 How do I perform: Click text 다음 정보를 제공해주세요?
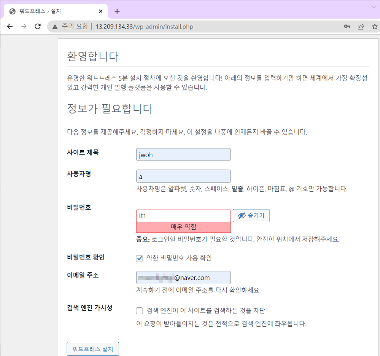coord(187,132)
